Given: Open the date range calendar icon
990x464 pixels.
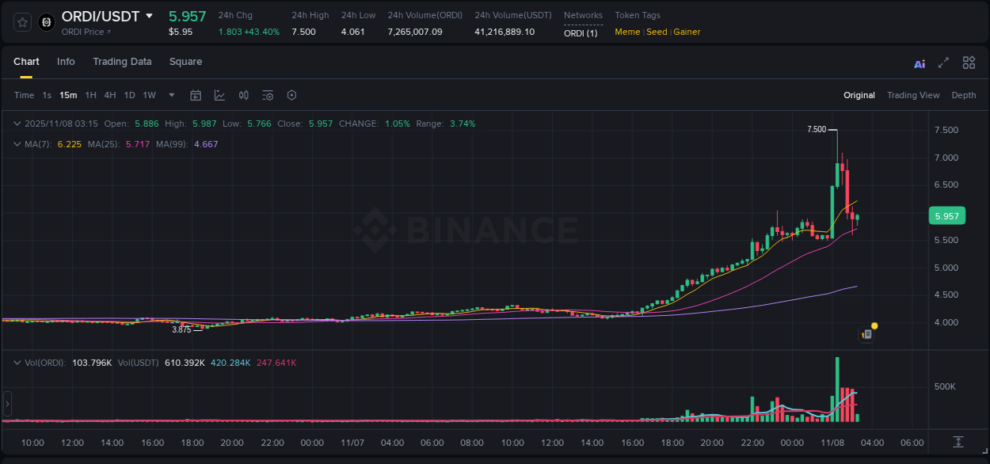Looking at the screenshot, I should click(x=196, y=95).
